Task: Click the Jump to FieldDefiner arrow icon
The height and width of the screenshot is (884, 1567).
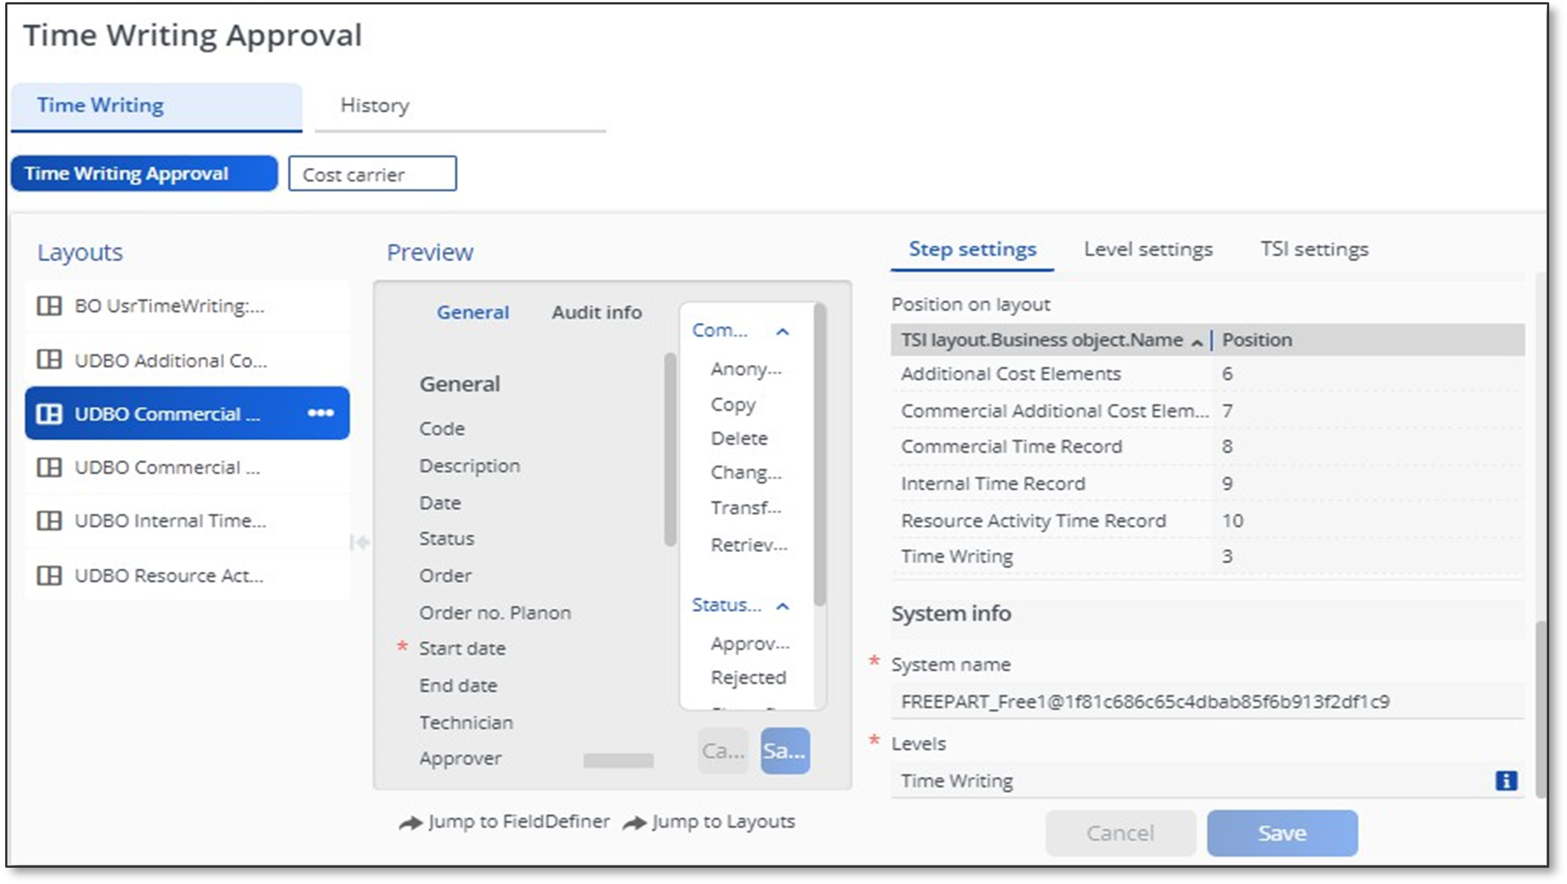Action: click(410, 823)
